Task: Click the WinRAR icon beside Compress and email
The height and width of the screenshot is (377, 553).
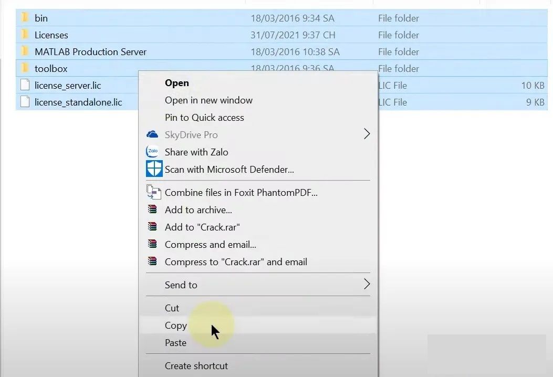Action: coord(152,244)
